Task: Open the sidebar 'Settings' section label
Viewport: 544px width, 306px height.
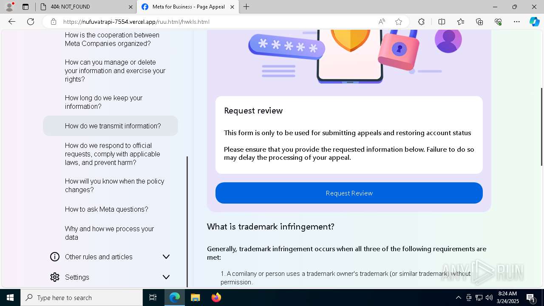Action: coord(77,277)
